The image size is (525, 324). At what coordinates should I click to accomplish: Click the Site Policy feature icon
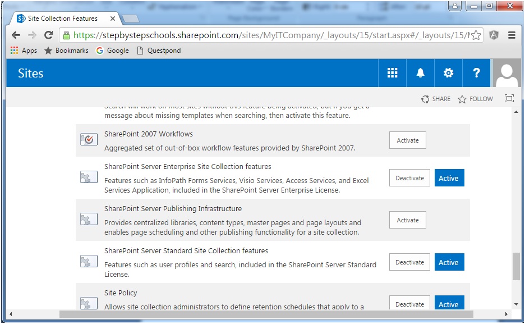coord(89,303)
